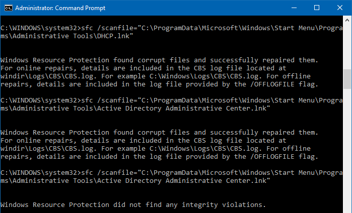Close the Administrator Command Prompt window
This screenshot has height=213, width=352.
(340, 8)
